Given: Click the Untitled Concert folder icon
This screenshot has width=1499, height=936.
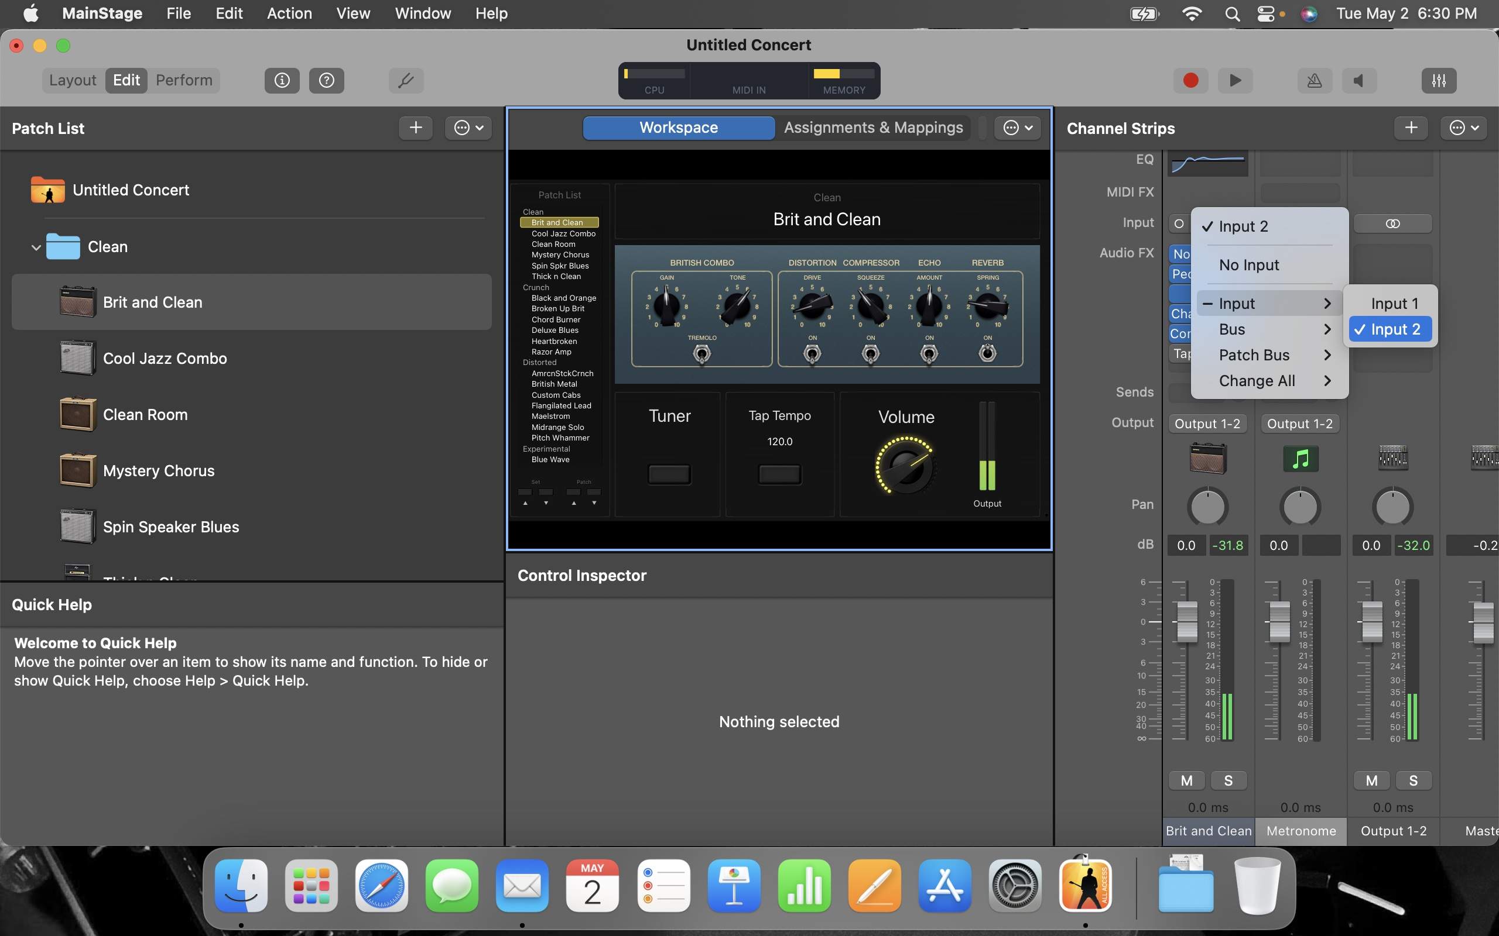Looking at the screenshot, I should [x=47, y=190].
